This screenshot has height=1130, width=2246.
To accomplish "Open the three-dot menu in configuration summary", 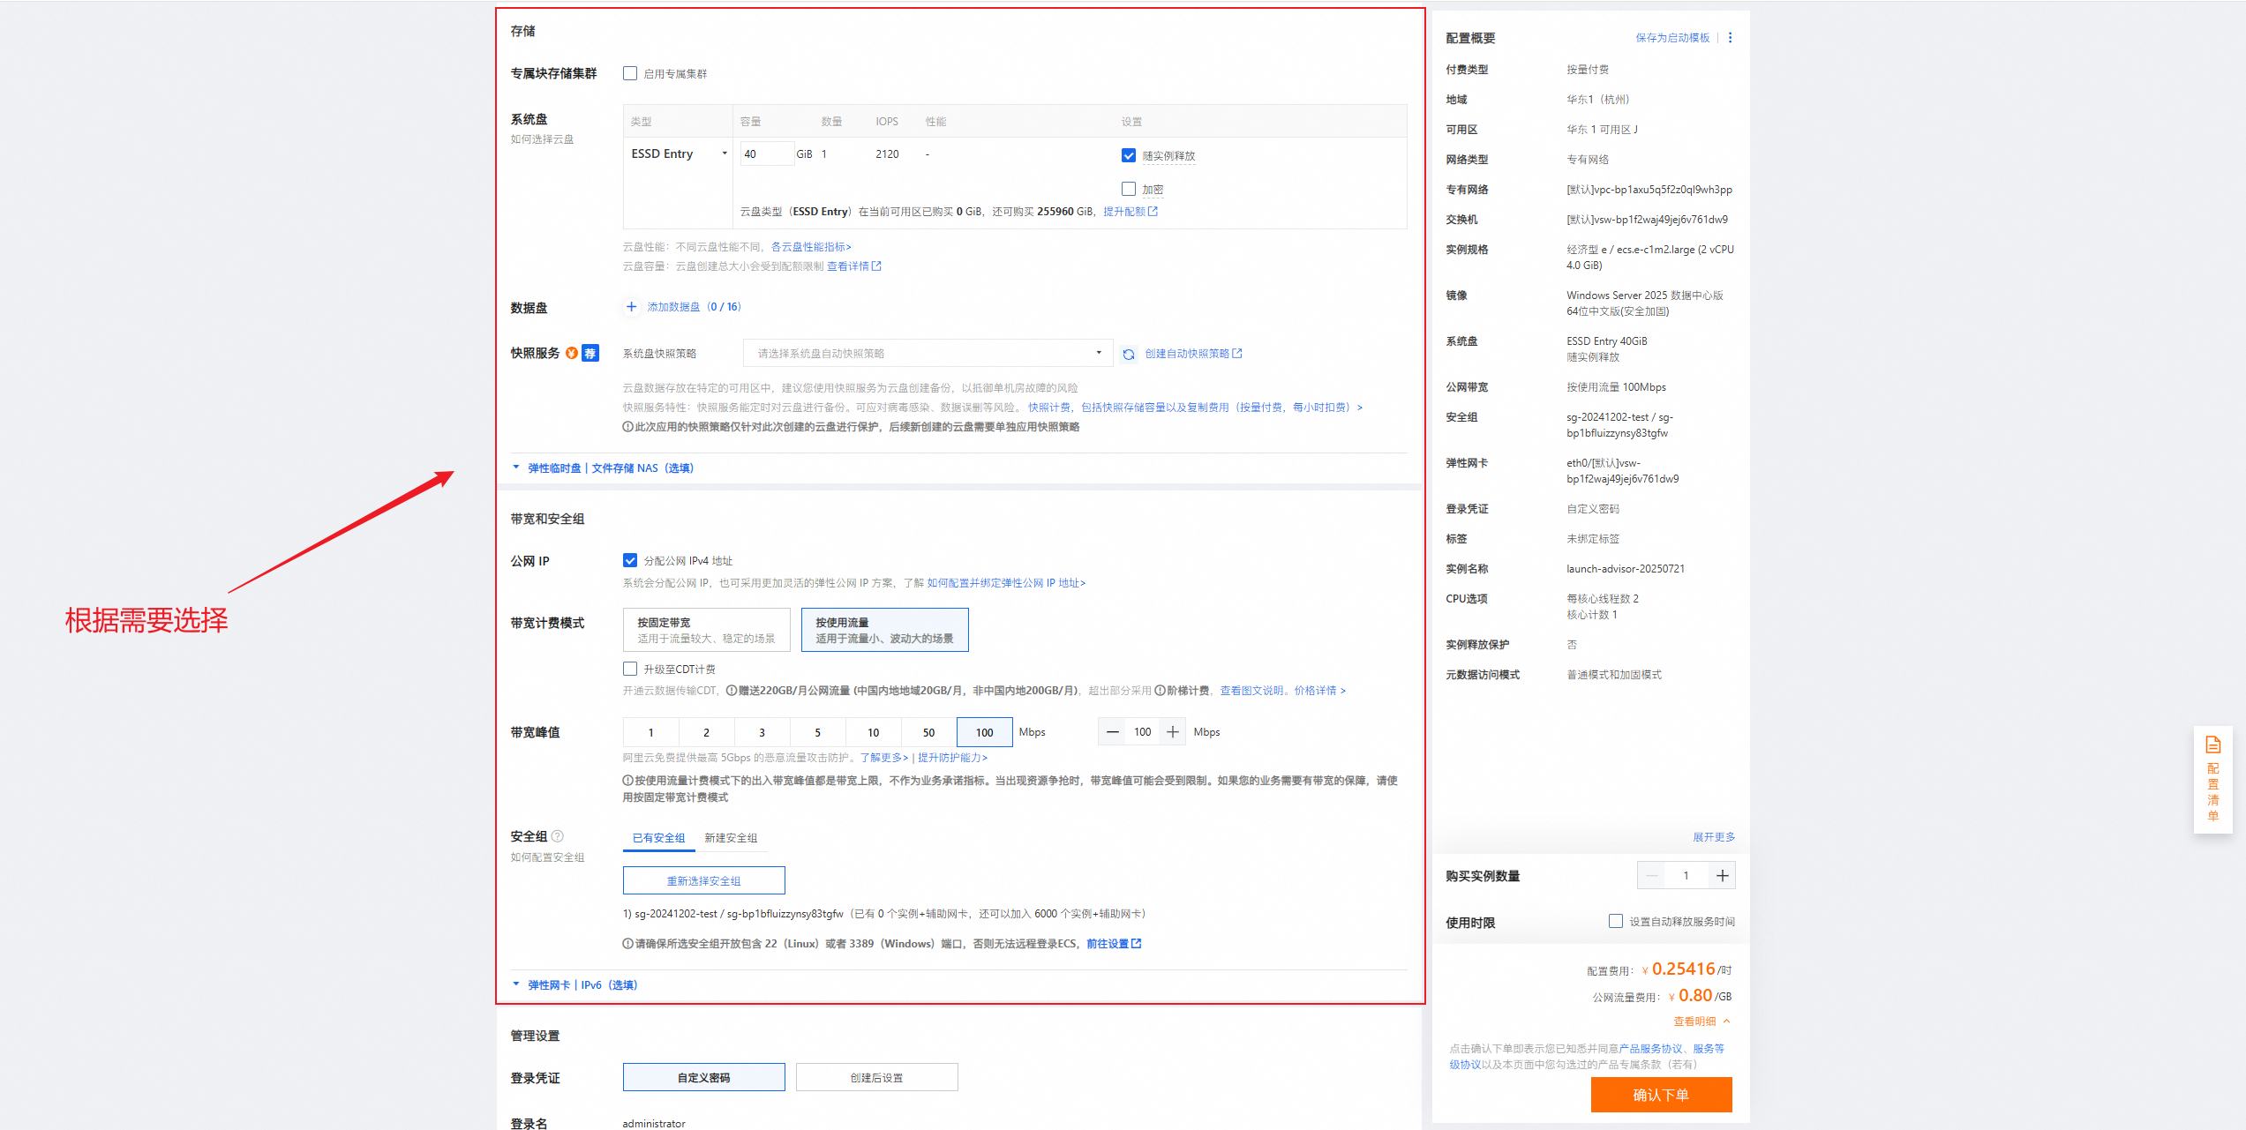I will (x=1730, y=38).
